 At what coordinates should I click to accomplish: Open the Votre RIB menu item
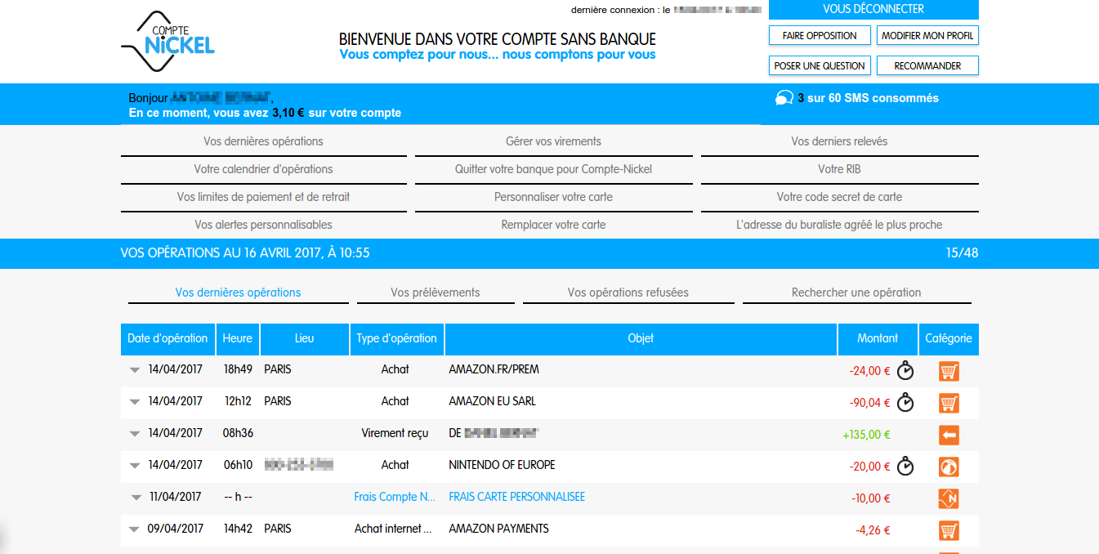[839, 169]
